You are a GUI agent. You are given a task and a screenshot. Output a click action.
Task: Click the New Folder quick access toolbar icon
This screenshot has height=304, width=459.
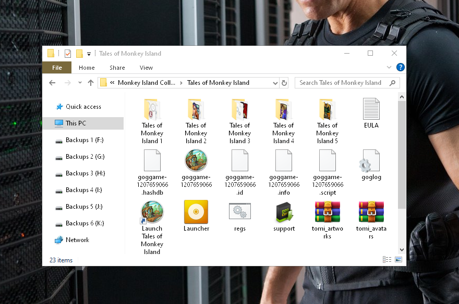[79, 54]
